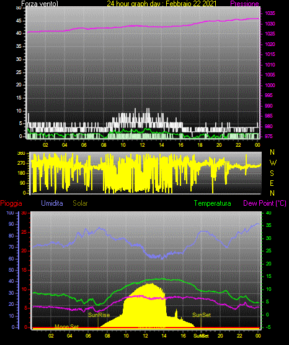
Task: Click green temperature axis value 40
Action: 269,213
